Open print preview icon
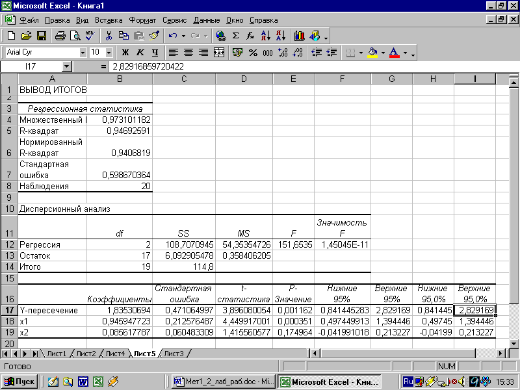The width and height of the screenshot is (520, 390). pos(75,36)
